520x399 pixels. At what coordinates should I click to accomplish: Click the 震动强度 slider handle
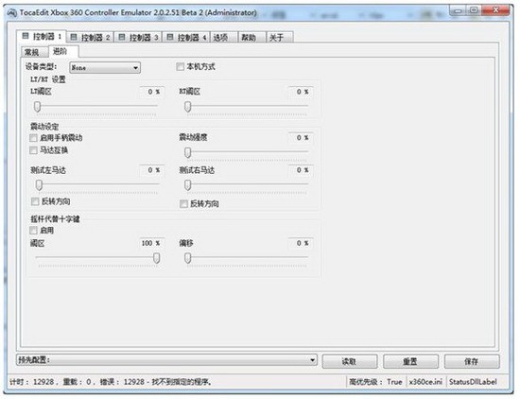click(188, 153)
